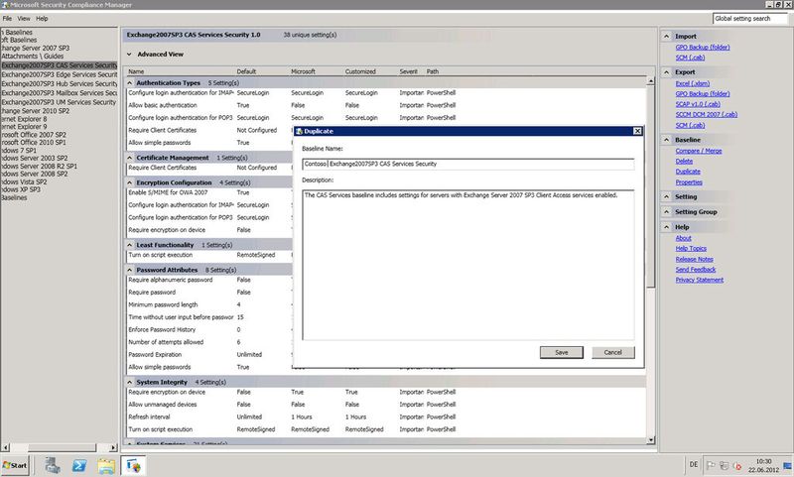Click the Compare / Merge link
The height and width of the screenshot is (477, 794).
pos(699,151)
